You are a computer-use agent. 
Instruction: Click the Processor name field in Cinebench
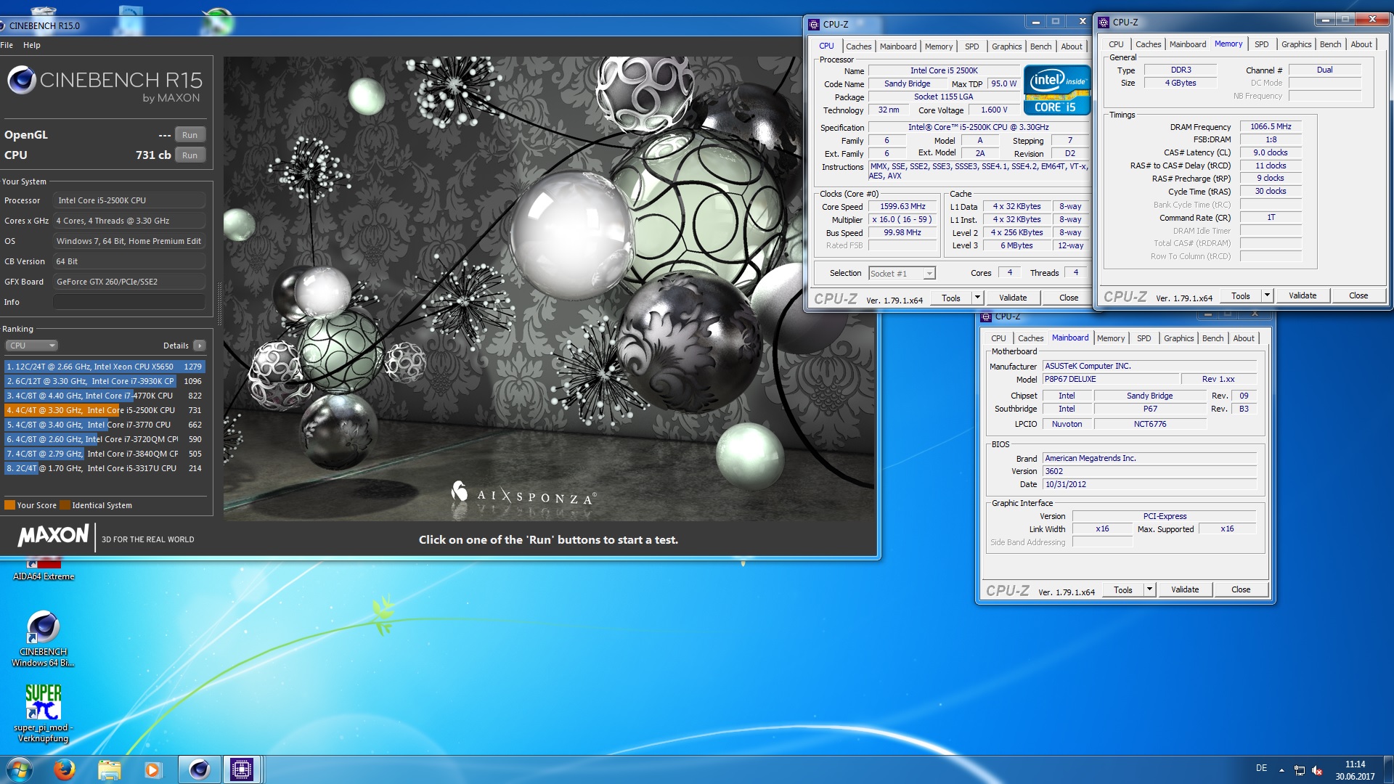(x=129, y=200)
